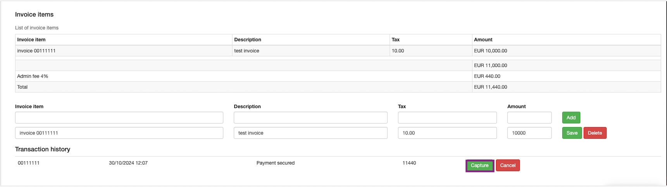Image resolution: width=667 pixels, height=187 pixels.
Task: Click the tax field containing 10.00
Action: coord(447,133)
